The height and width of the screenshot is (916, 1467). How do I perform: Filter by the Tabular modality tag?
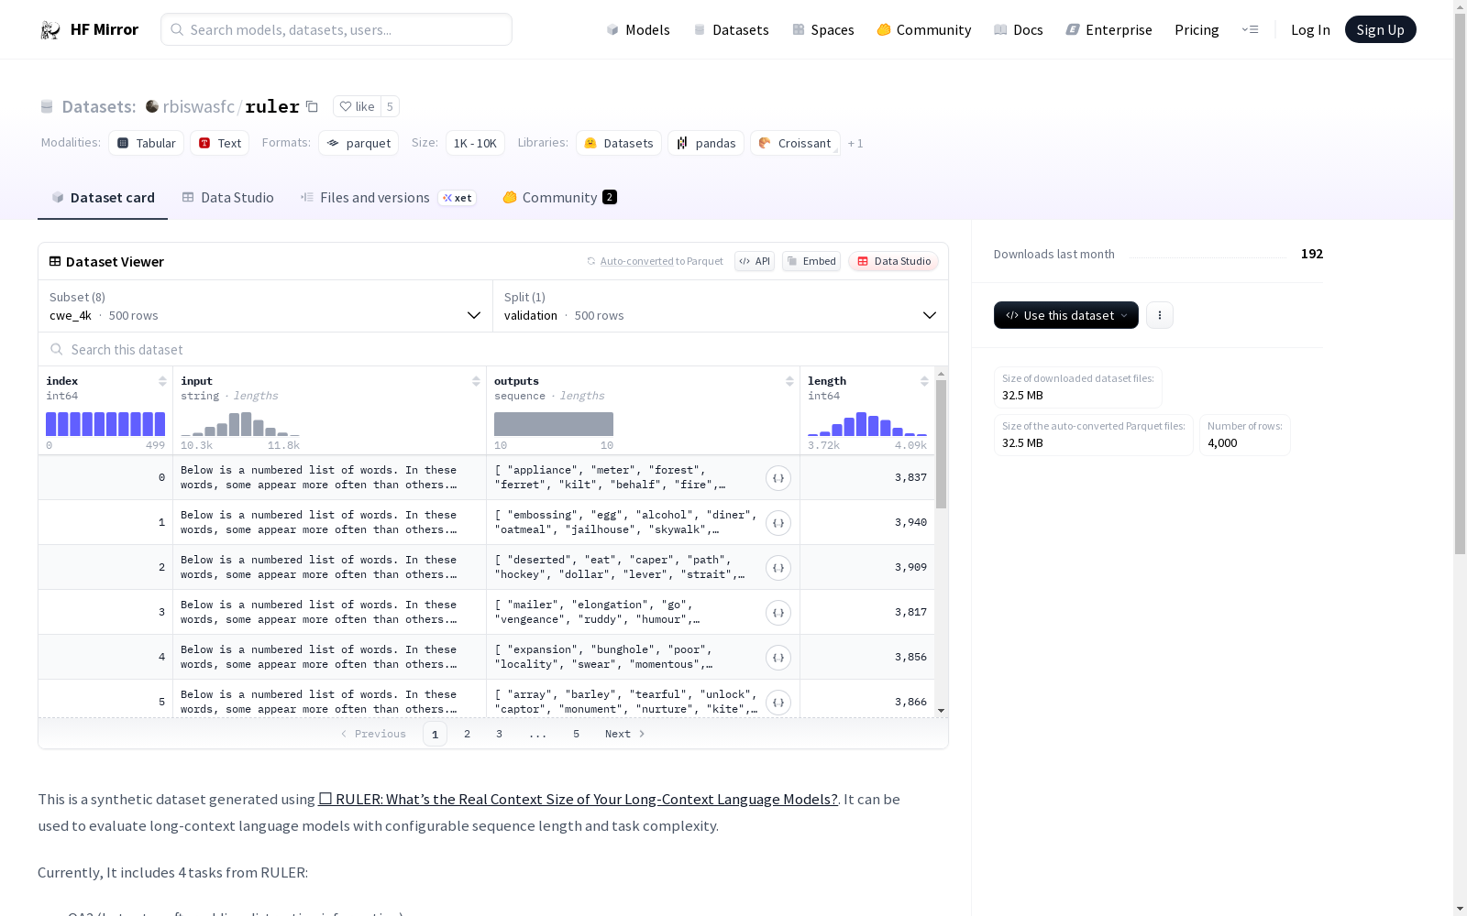click(147, 143)
